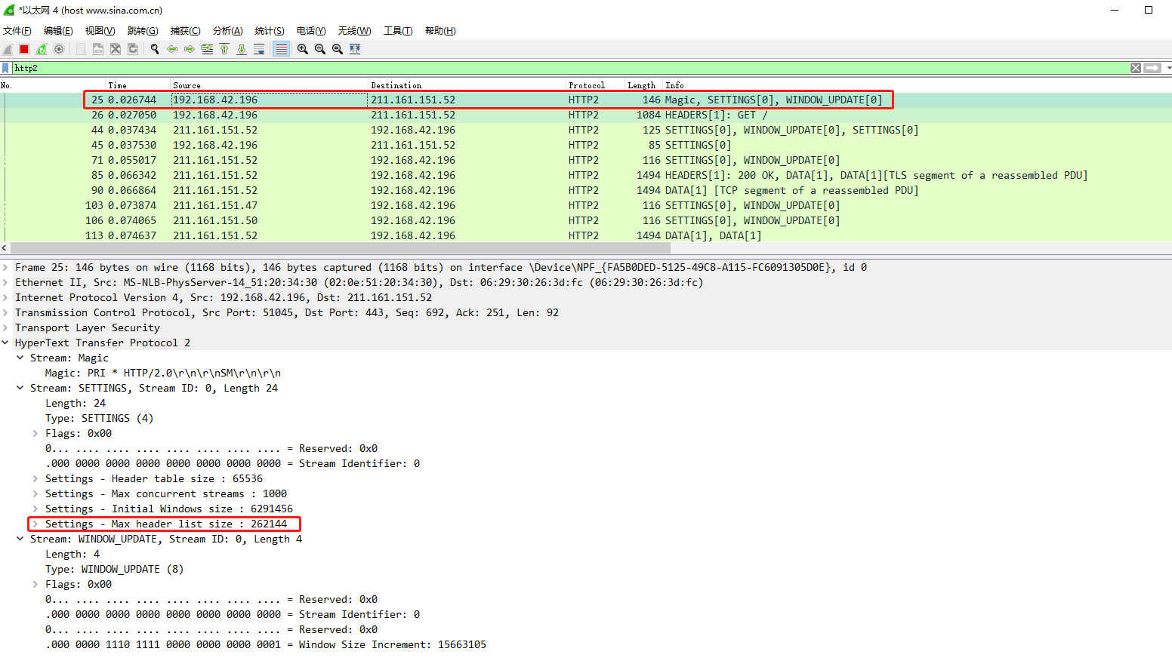Clear the http2 display filter
Viewport: 1172px width, 670px height.
(x=1136, y=68)
